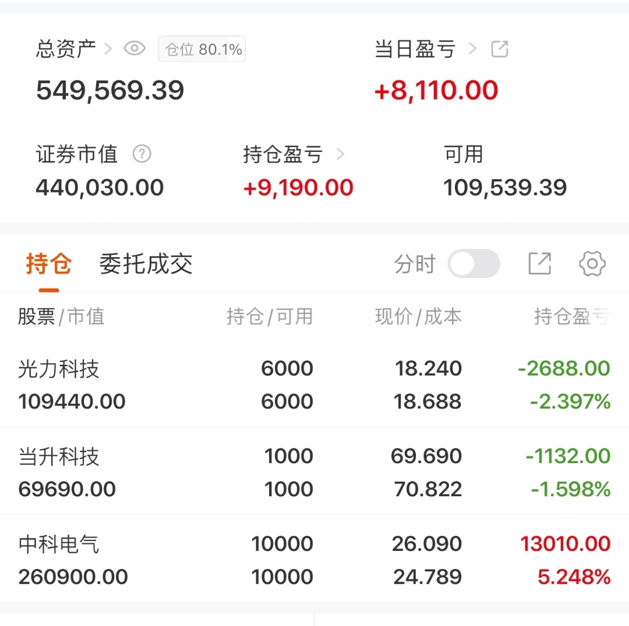Toggle the 分时 switch on
This screenshot has width=629, height=626.
point(473,264)
